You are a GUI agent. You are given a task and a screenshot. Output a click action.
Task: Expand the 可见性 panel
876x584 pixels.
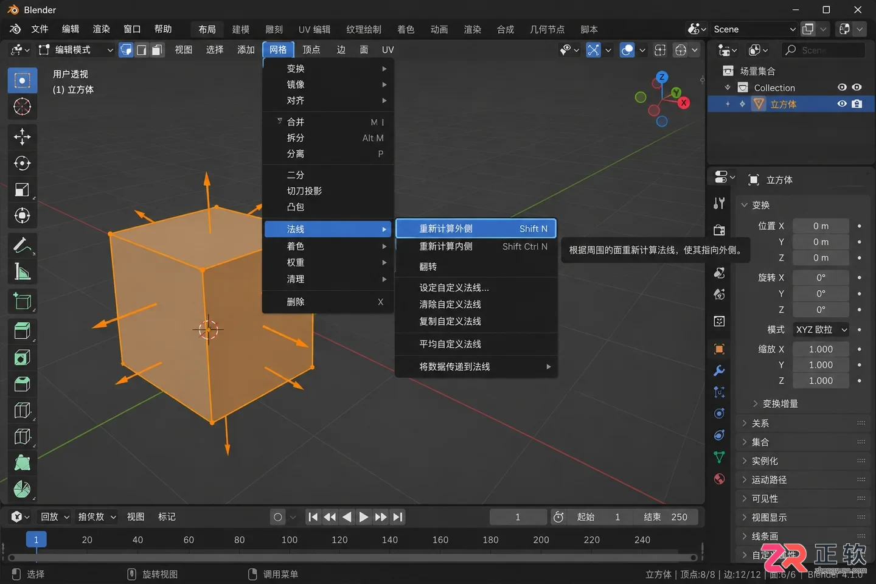(804, 499)
